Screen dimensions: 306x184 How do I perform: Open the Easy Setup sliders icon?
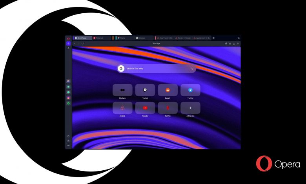pos(238,43)
